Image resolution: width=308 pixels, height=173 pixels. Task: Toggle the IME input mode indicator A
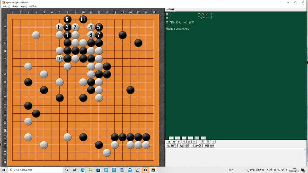coord(287,170)
